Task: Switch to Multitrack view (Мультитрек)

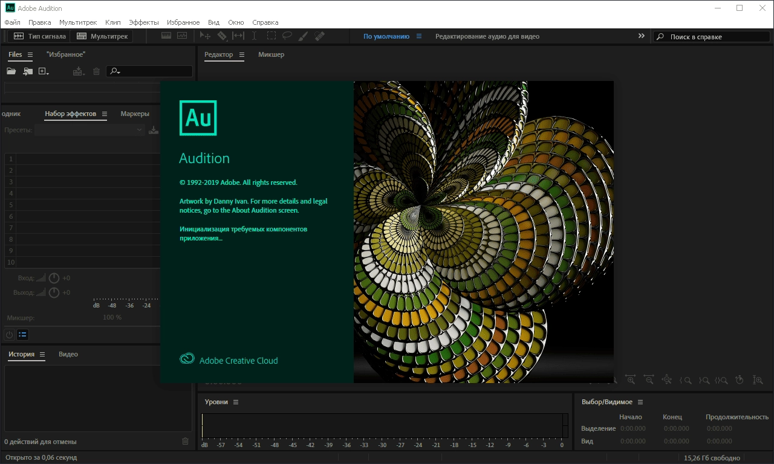Action: (x=102, y=36)
